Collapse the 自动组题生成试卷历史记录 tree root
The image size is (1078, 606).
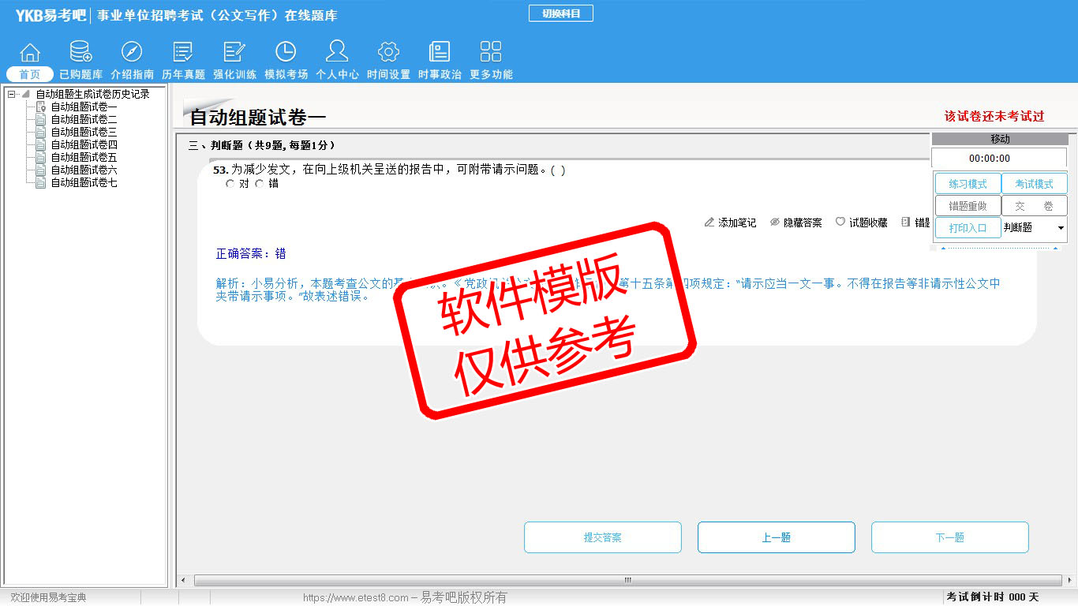[x=12, y=95]
